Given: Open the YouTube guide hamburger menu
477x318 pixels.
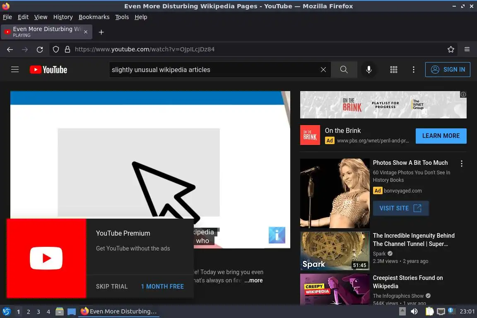Looking at the screenshot, I should [x=14, y=70].
